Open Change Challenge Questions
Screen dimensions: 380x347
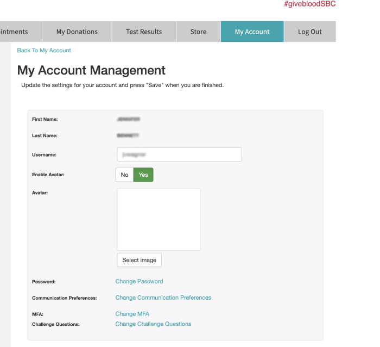pos(153,324)
